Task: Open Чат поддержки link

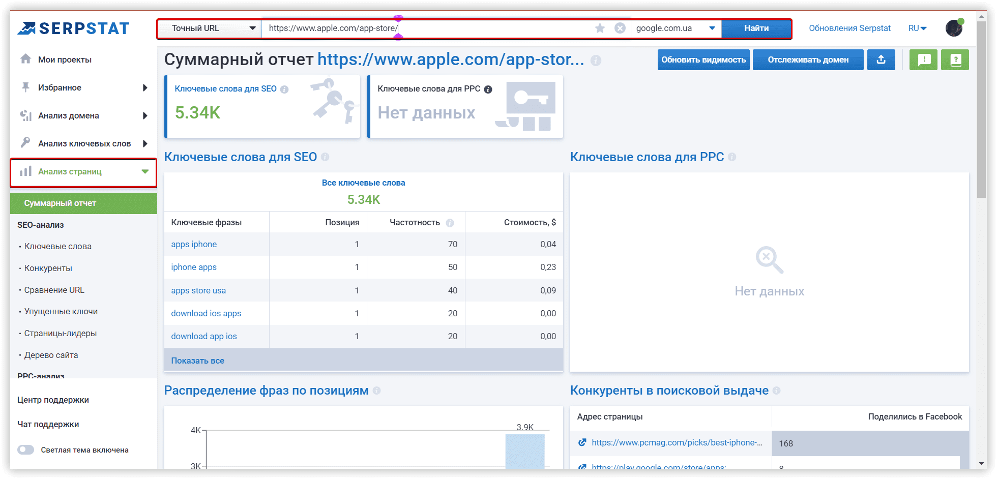Action: click(48, 424)
